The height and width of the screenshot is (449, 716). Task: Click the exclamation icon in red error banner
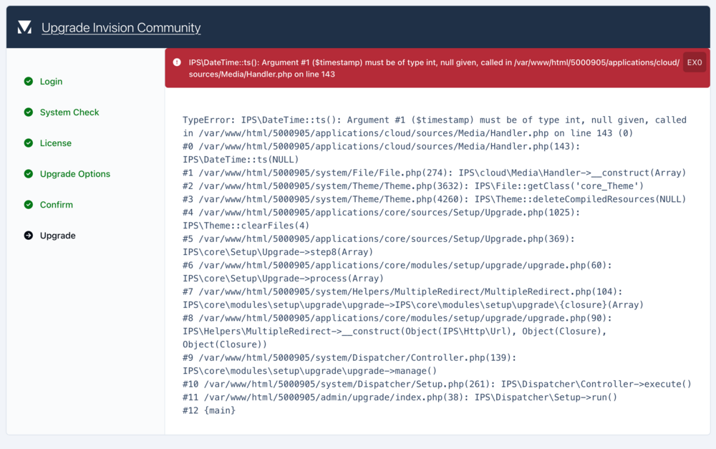coord(177,62)
